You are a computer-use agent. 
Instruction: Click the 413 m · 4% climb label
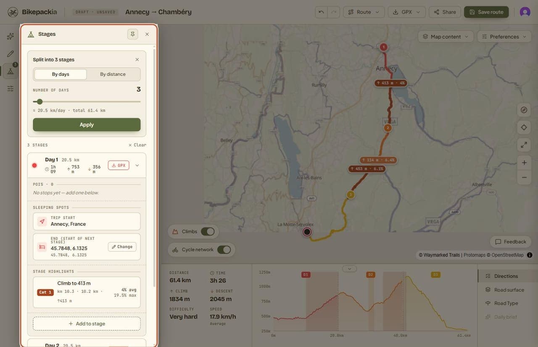[391, 83]
